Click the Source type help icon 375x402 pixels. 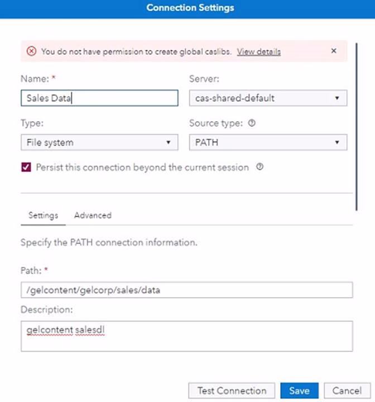[252, 123]
